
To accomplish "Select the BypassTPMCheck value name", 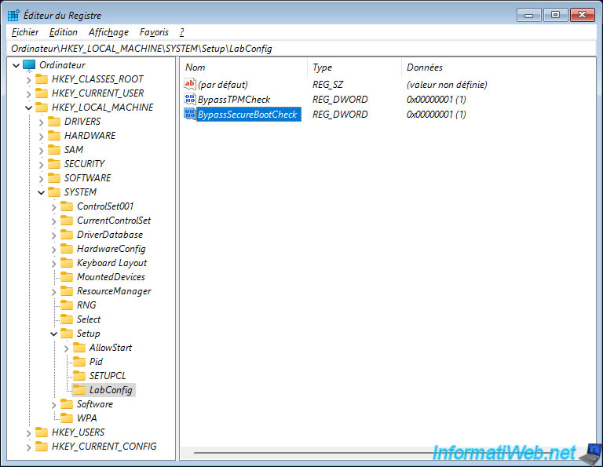I will [x=234, y=100].
